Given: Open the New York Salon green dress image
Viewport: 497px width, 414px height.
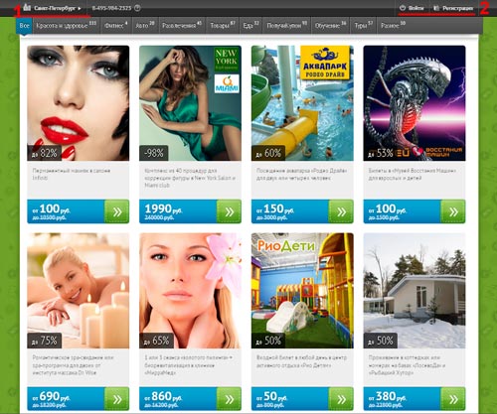Looking at the screenshot, I should click(190, 103).
